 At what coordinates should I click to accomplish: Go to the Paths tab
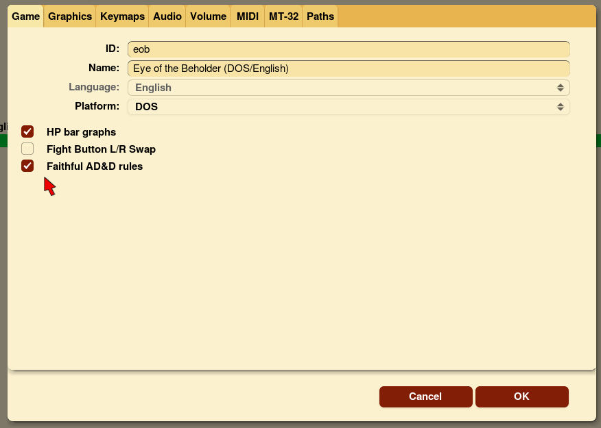[x=320, y=16]
